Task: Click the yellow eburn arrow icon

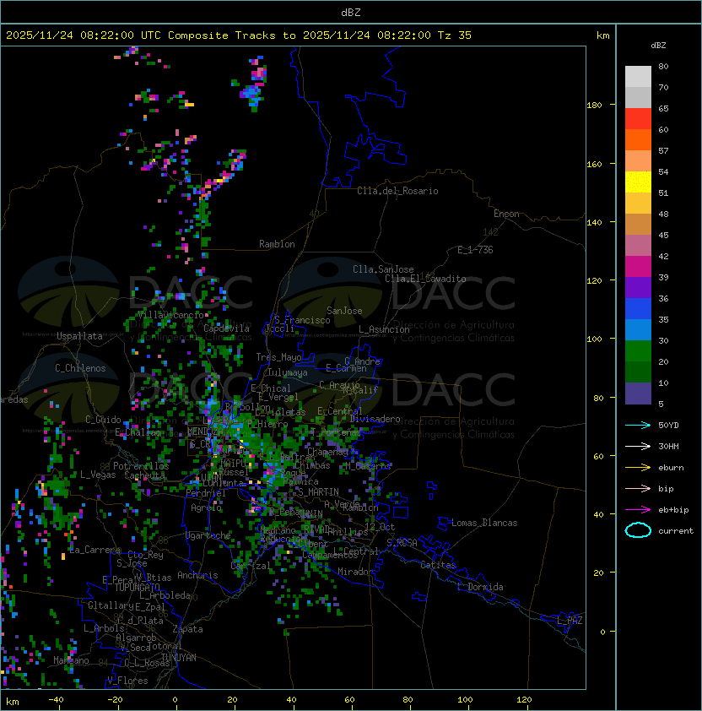Action: point(638,467)
